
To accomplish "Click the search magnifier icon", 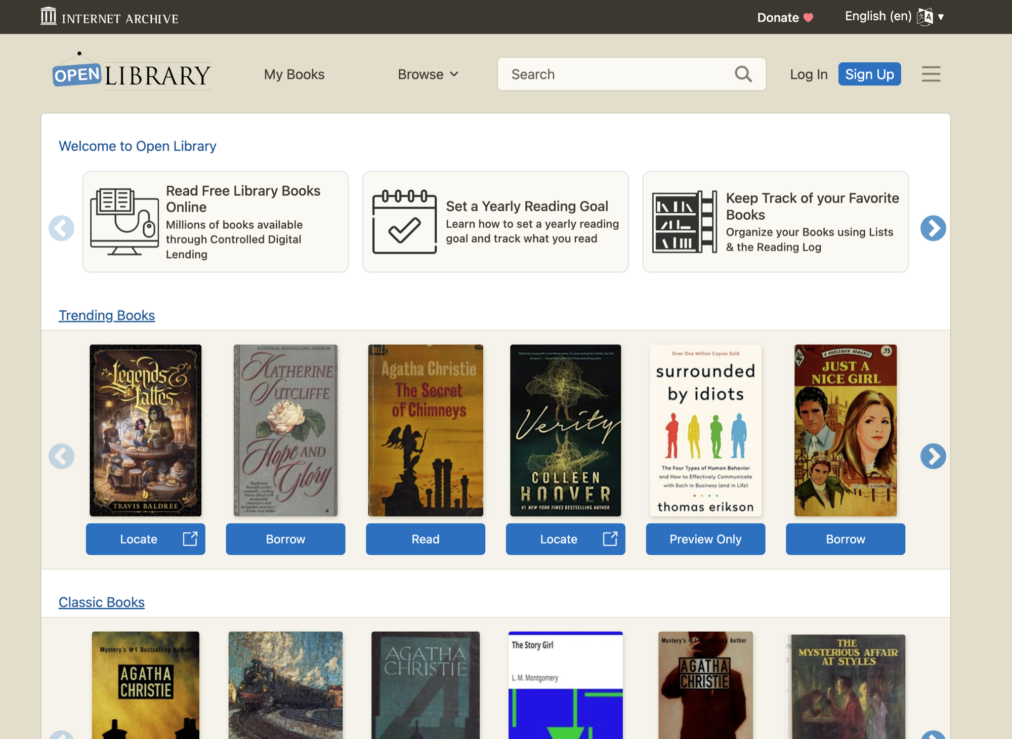I will coord(743,74).
